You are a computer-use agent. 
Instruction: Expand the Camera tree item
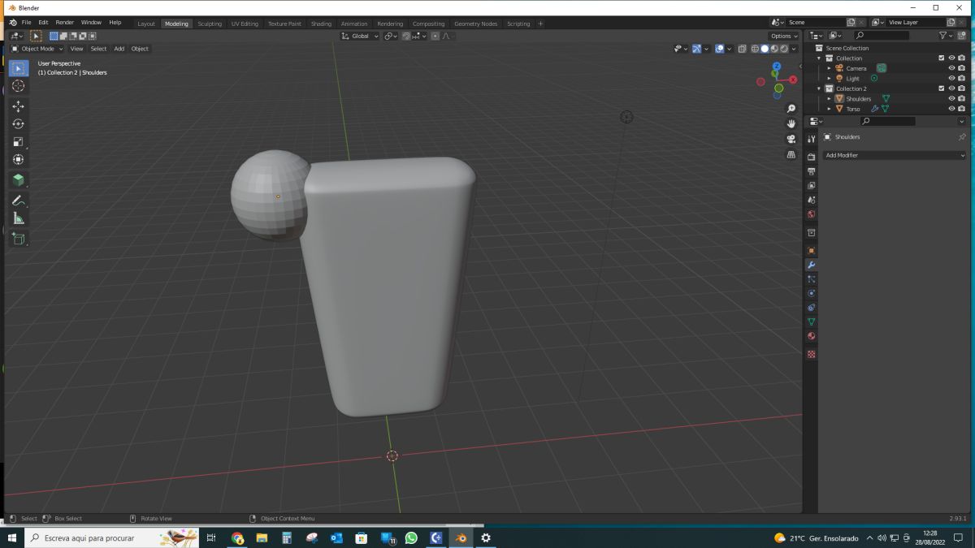point(829,68)
